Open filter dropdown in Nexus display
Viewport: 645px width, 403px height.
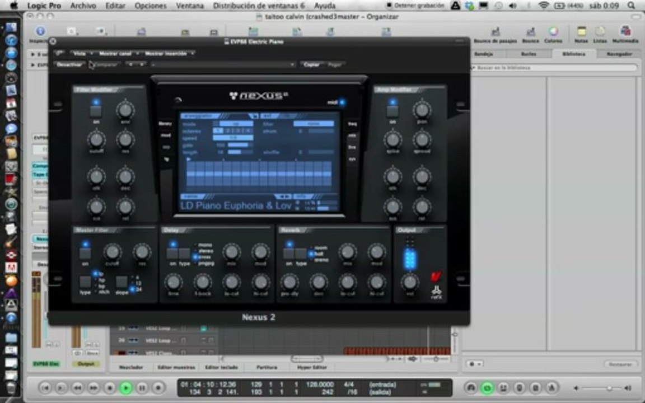tap(314, 123)
